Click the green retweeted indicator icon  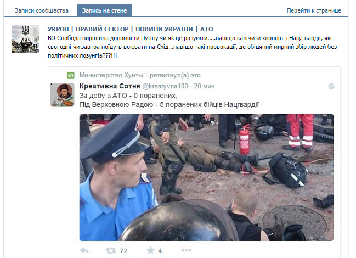point(71,75)
